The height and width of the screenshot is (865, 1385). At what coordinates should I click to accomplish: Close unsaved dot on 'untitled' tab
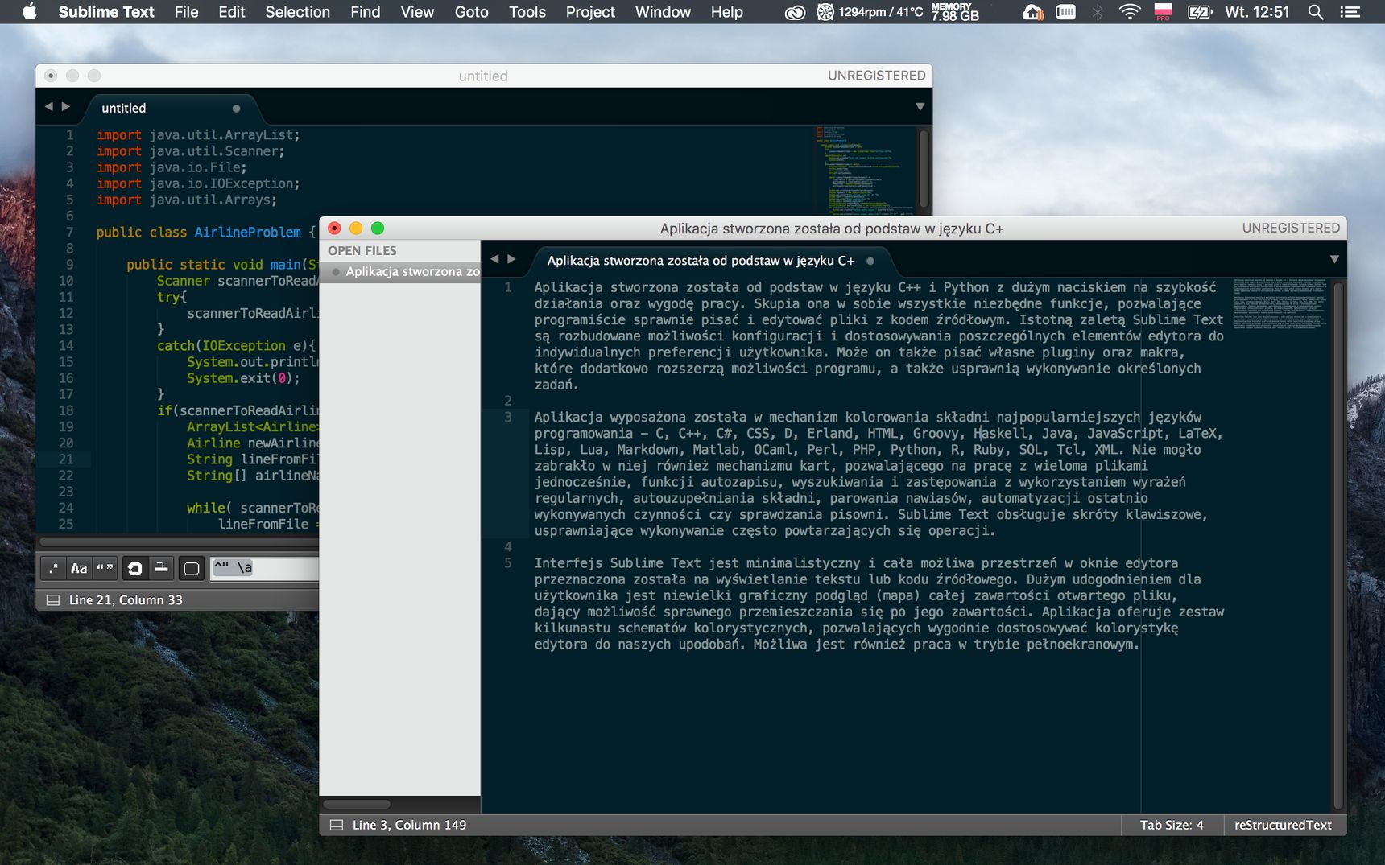[x=236, y=108]
